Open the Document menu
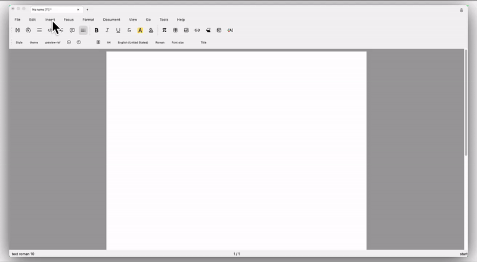The height and width of the screenshot is (262, 477). tap(111, 20)
